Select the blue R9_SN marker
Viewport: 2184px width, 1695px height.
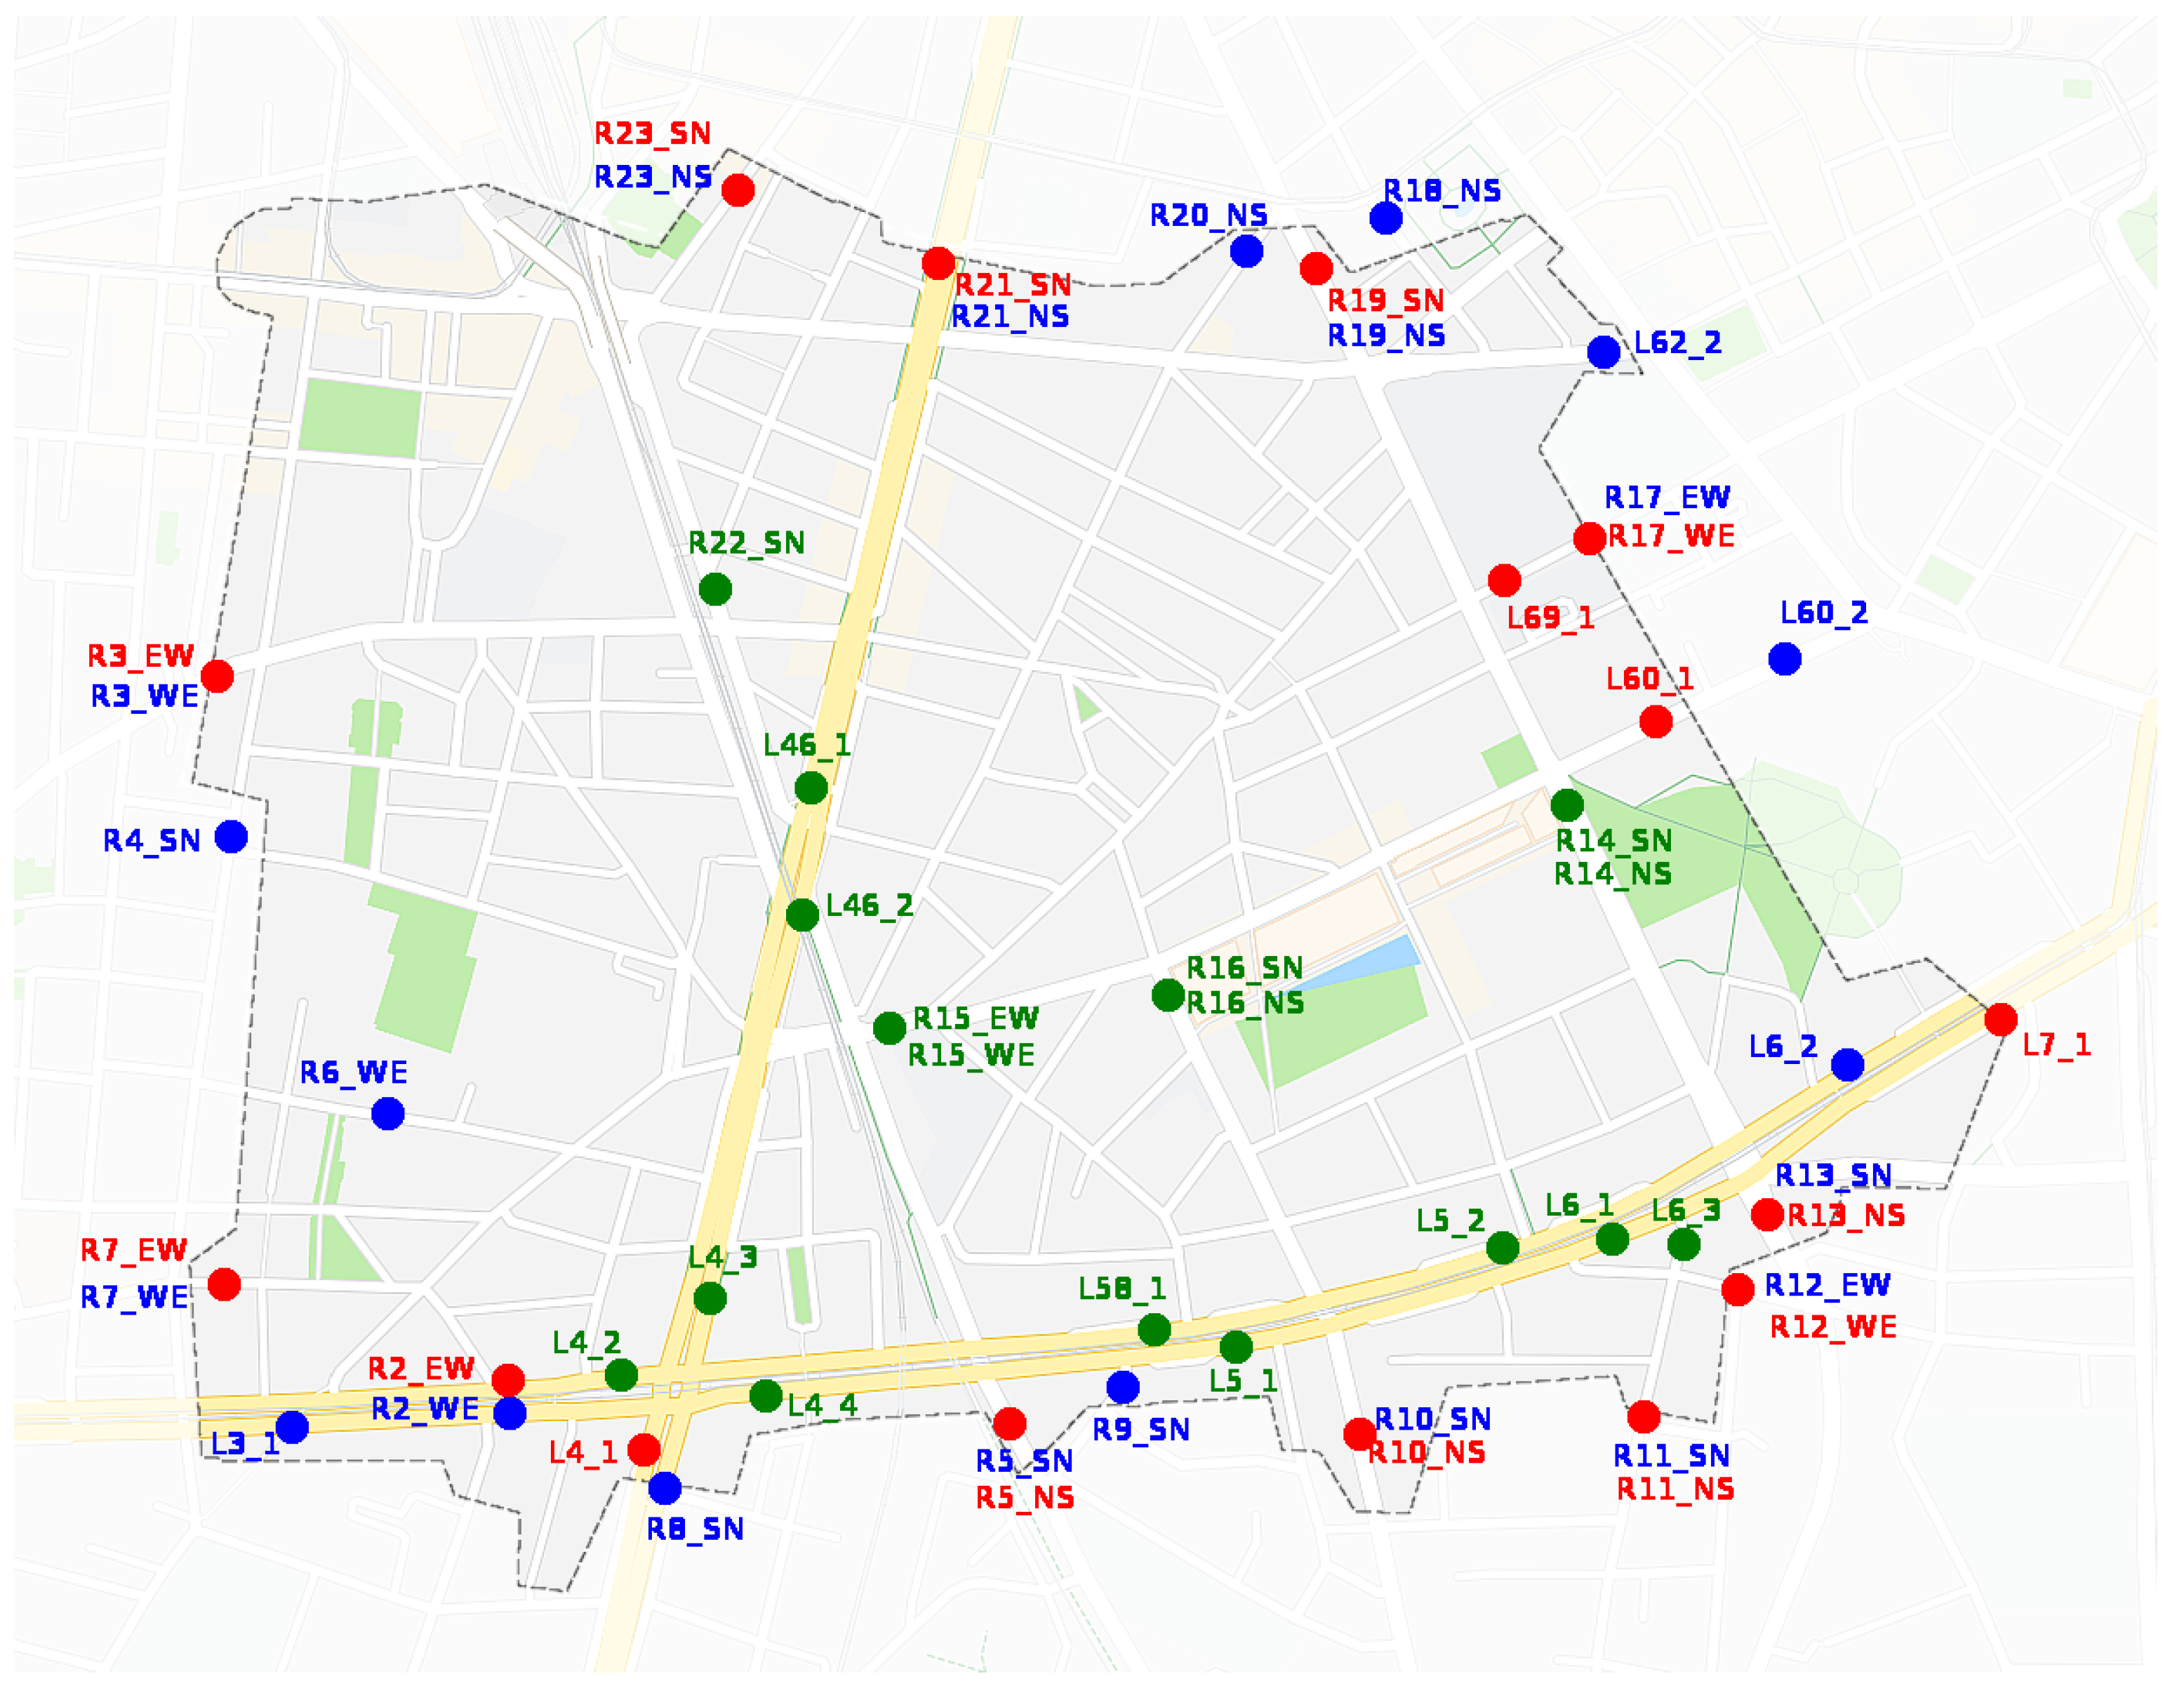point(1123,1387)
